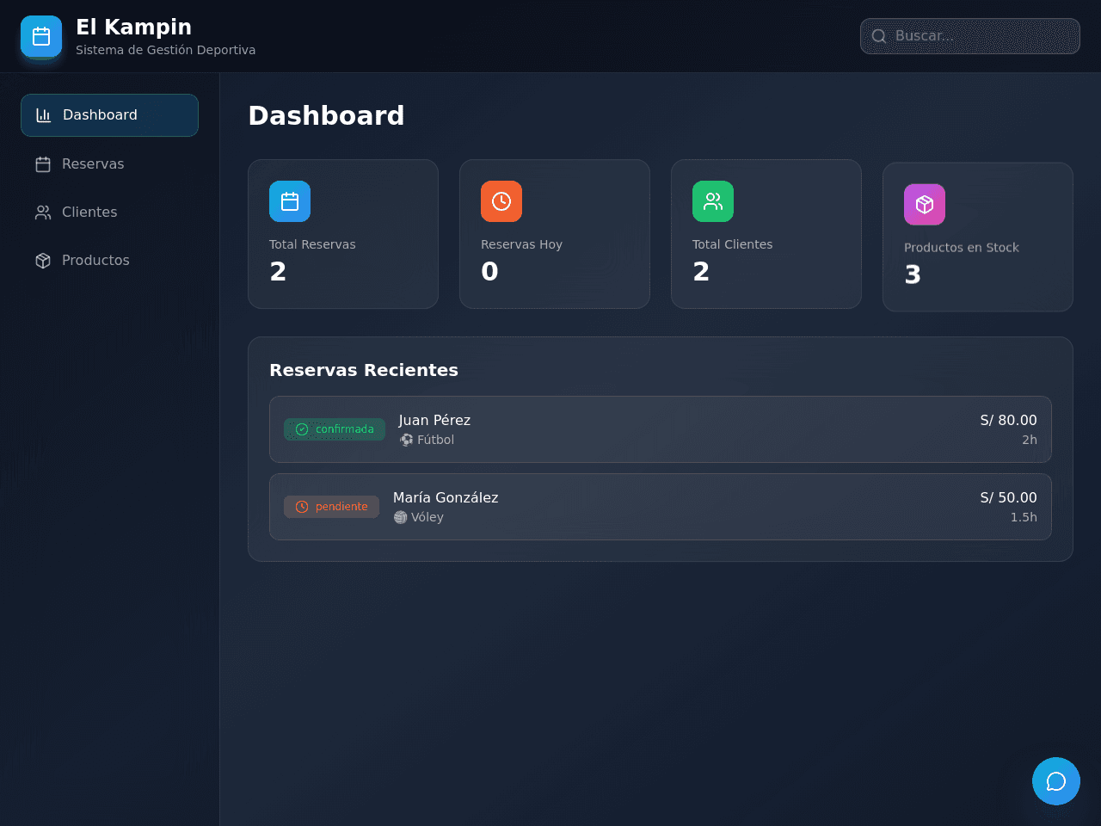Open the floating chat bubble button
The image size is (1101, 826).
tap(1056, 781)
